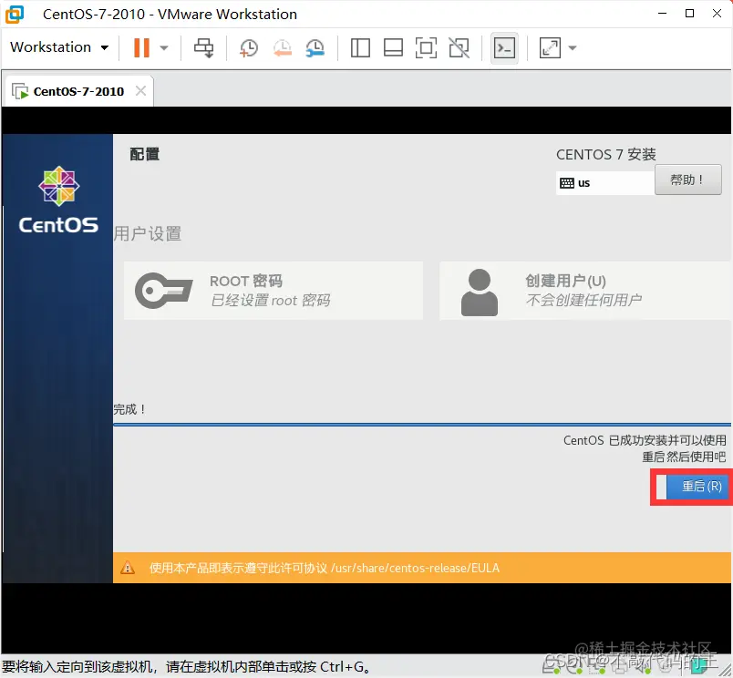
Task: Send Ctrl+Alt+Del to the VM
Action: pos(204,47)
